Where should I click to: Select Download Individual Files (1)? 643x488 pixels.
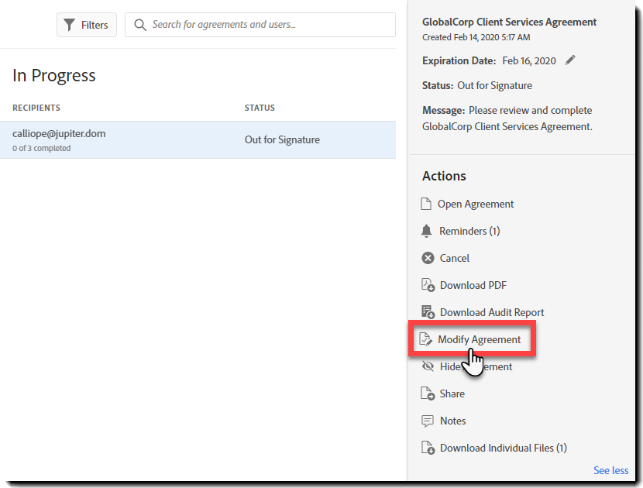pos(503,448)
